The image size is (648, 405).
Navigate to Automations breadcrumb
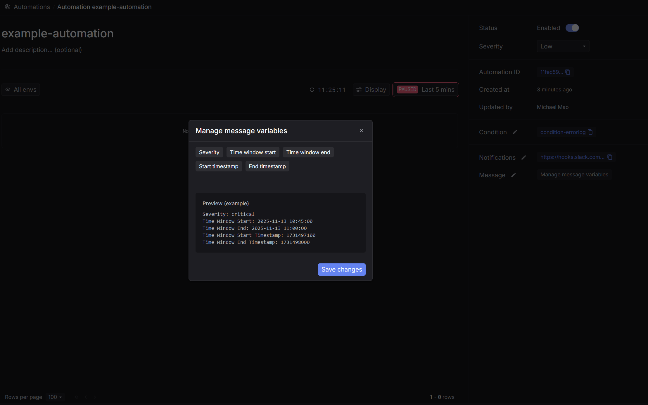pyautogui.click(x=32, y=7)
